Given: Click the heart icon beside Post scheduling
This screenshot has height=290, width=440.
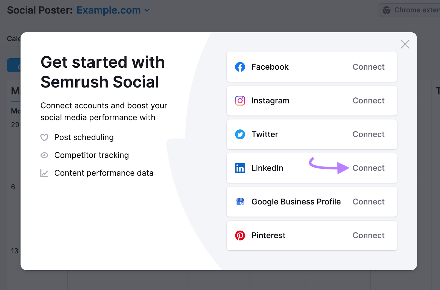Looking at the screenshot, I should (x=44, y=137).
